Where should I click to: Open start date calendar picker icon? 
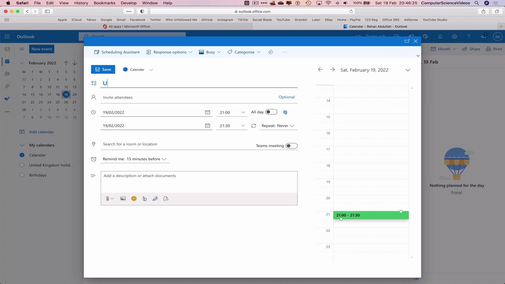pos(208,112)
